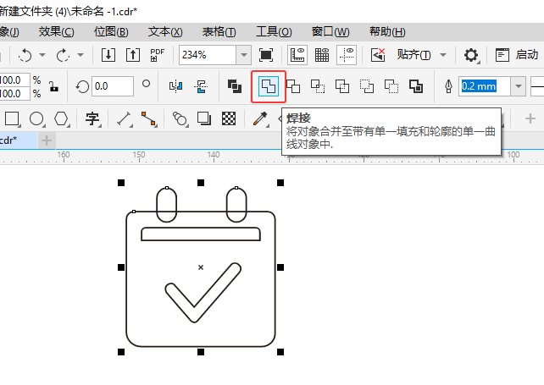544x385 pixels.
Task: Click the Snap To button label
Action: [414, 55]
